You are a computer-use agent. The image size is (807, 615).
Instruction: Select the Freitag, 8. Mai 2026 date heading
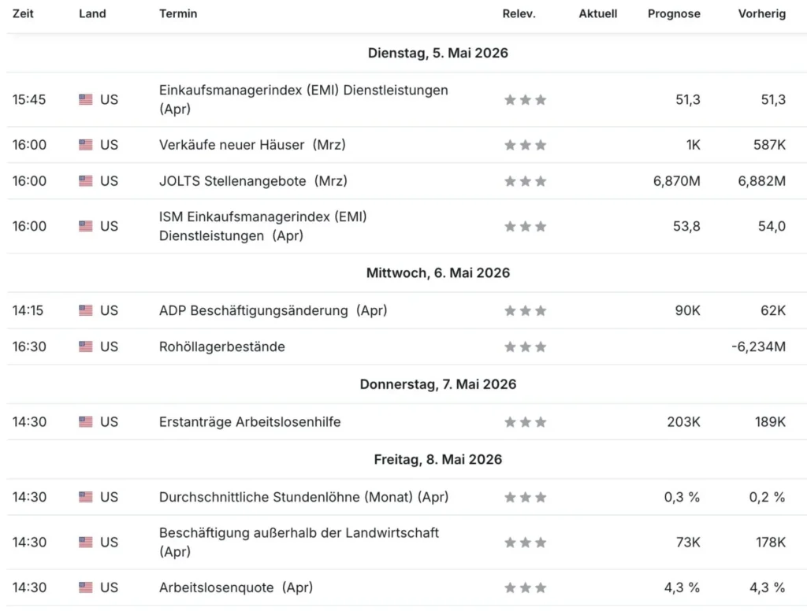point(438,459)
